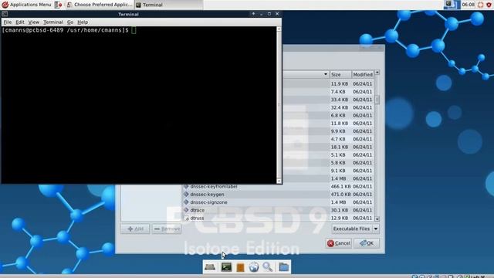Click the 06:08 clock in panel

(469, 5)
